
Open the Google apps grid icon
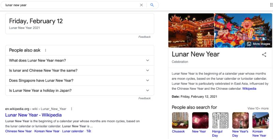(271, 5)
